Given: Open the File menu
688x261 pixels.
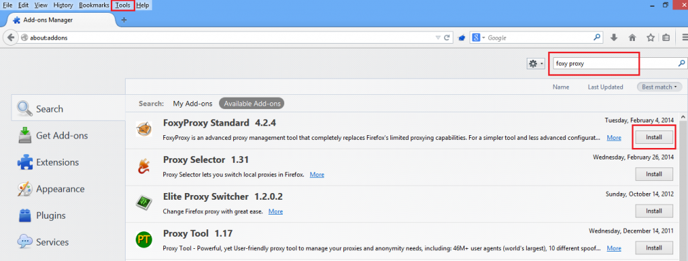Looking at the screenshot, I should [x=7, y=5].
